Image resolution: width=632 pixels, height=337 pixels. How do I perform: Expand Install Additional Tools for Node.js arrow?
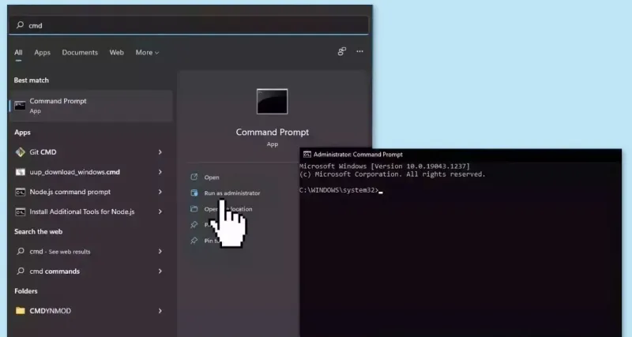(160, 212)
